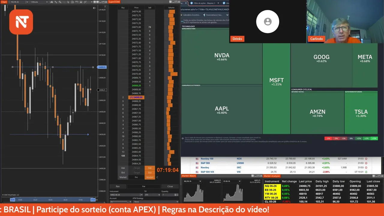Select the chart cursor pointer icon
Image resolution: width=384 pixels, height=216 pixels.
pyautogui.click(x=68, y=2)
